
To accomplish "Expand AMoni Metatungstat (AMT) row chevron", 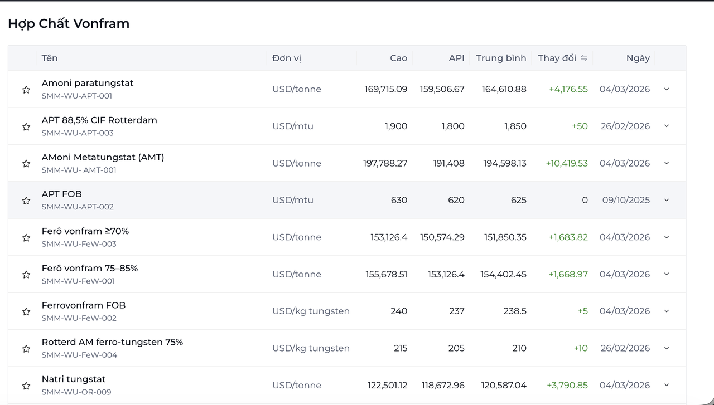I will point(667,163).
